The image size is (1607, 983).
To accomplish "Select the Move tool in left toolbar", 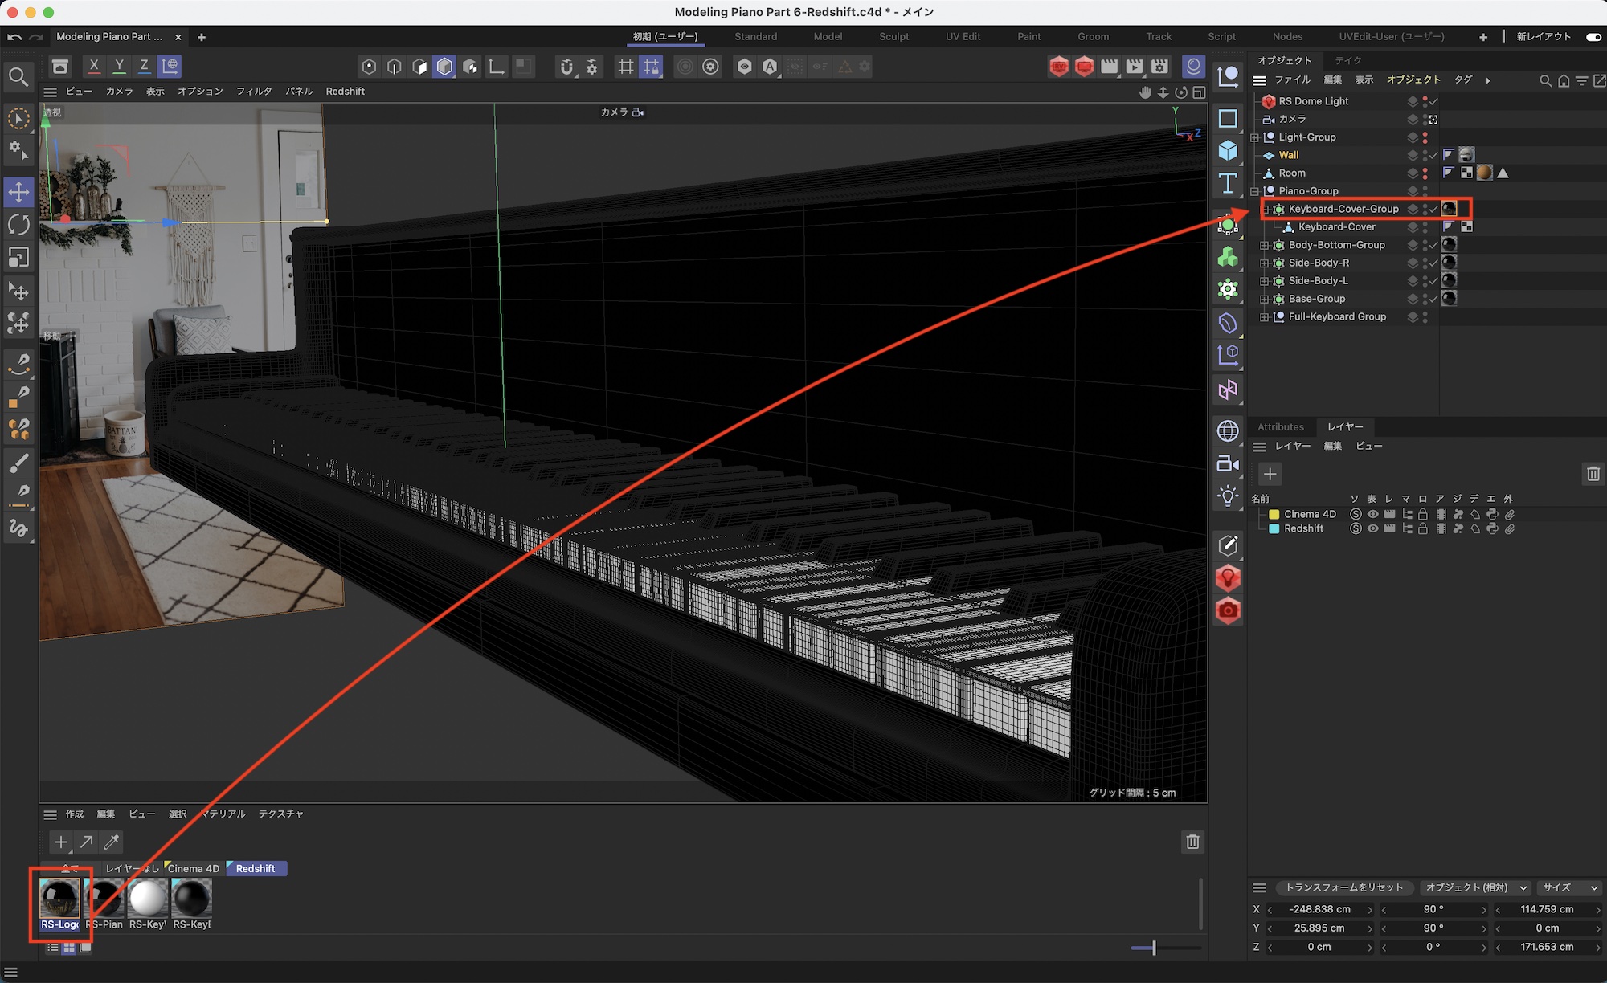I will pos(18,192).
